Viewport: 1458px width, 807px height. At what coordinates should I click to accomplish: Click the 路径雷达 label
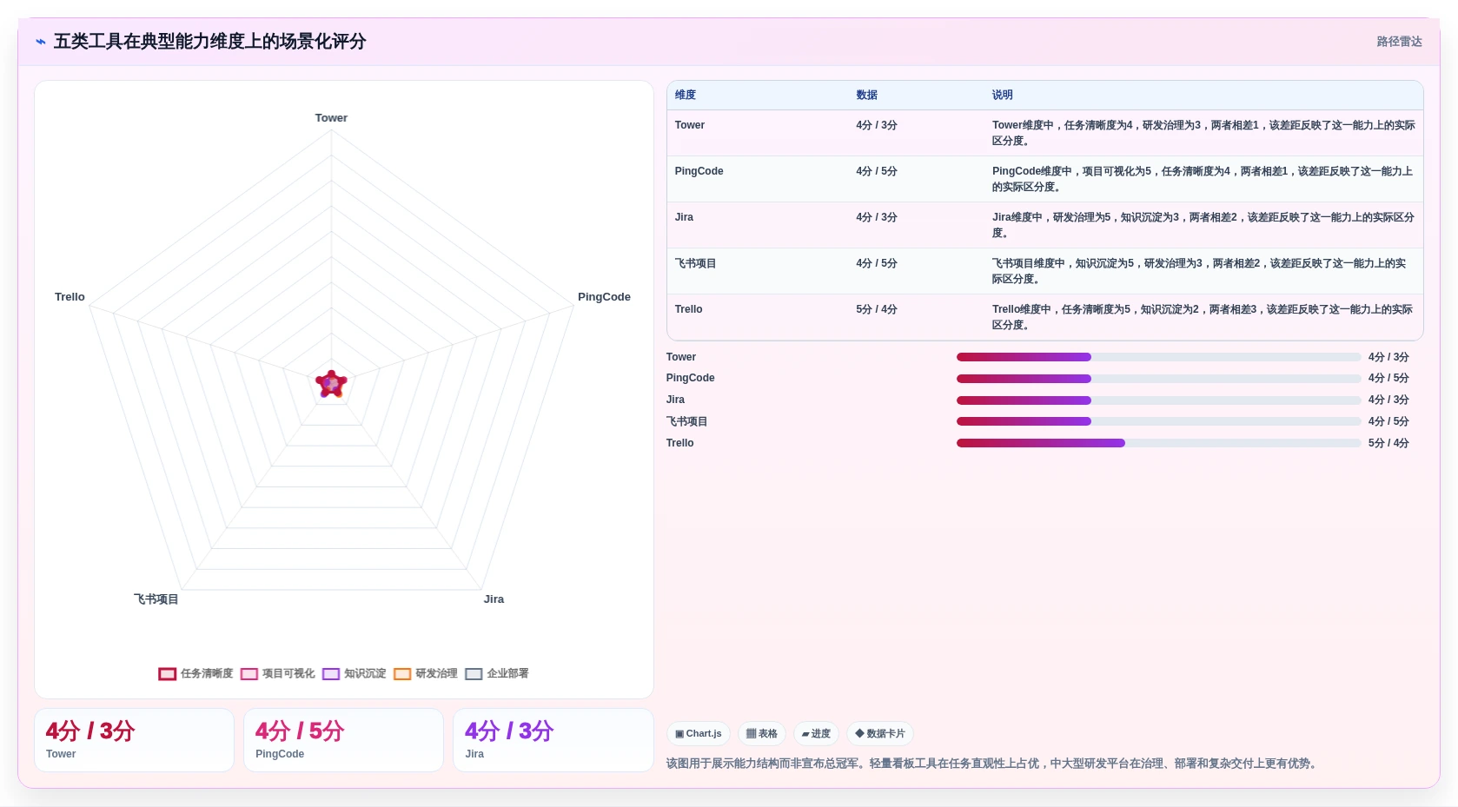[1399, 42]
